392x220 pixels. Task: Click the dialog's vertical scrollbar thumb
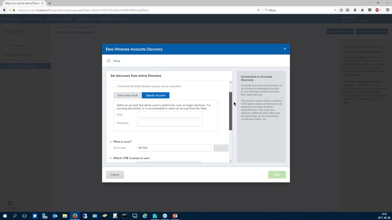pos(231,111)
